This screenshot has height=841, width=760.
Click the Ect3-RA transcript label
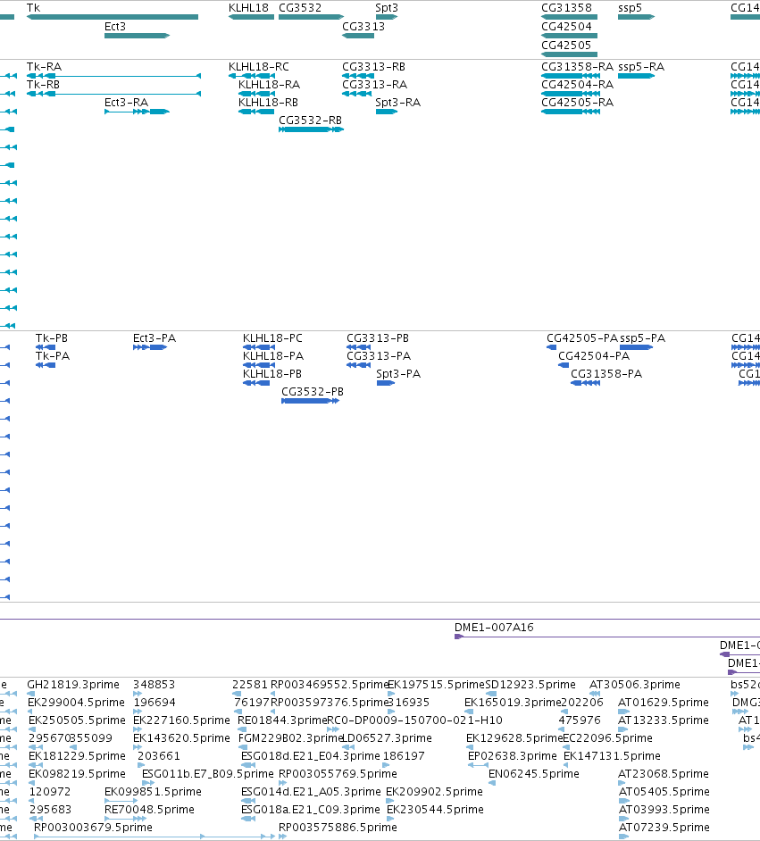coord(126,103)
